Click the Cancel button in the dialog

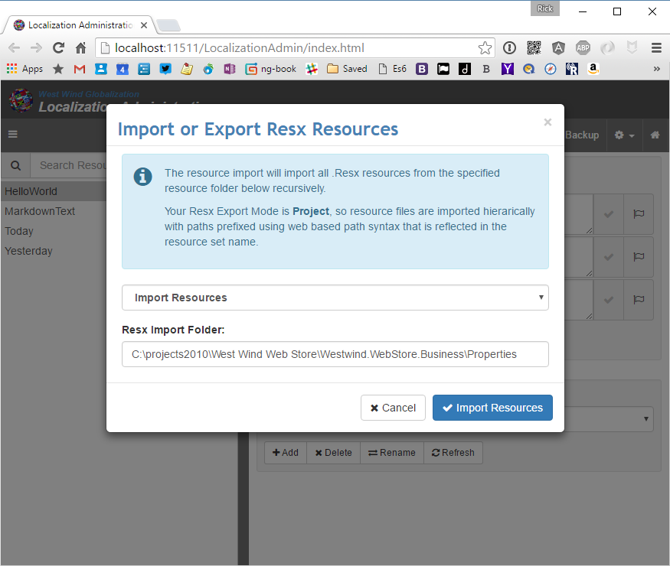tap(393, 408)
